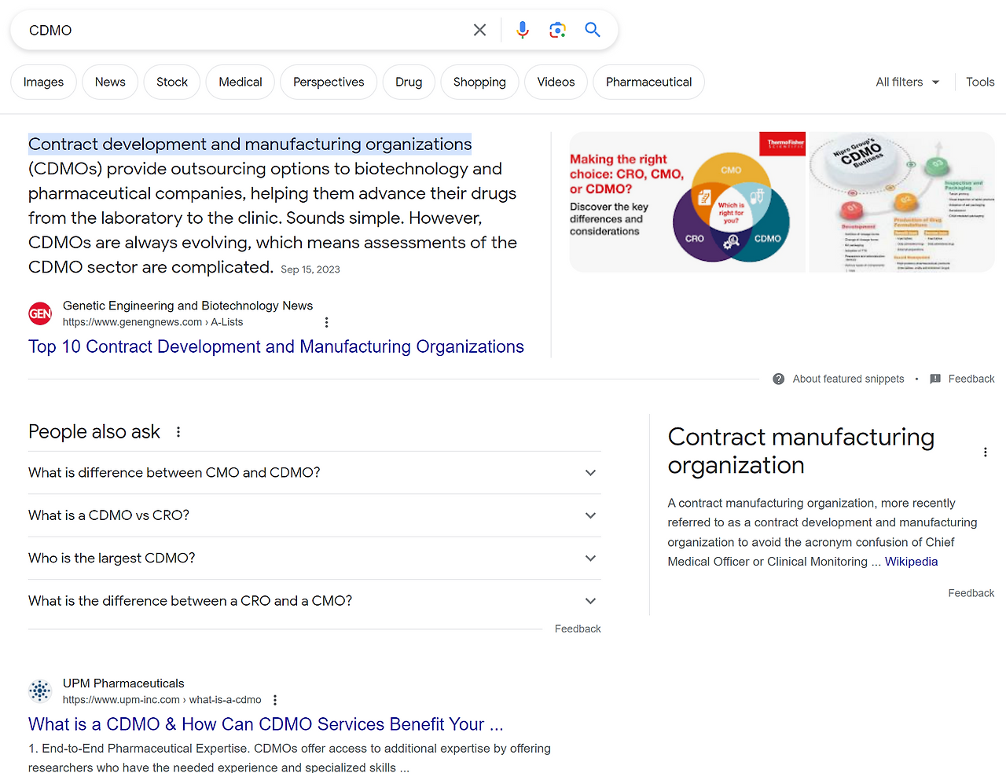The image size is (1006, 773).
Task: Open the Wikipedia link in knowledge panel
Action: point(911,562)
